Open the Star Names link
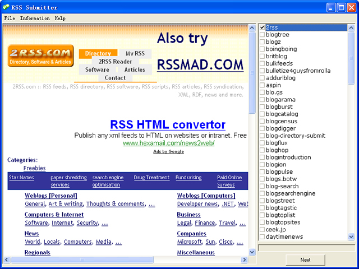The width and height of the screenshot is (359, 269). pyautogui.click(x=21, y=178)
